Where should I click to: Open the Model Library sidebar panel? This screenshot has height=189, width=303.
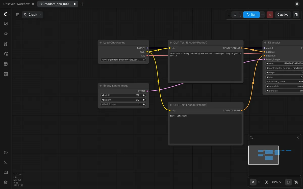pos(6,44)
